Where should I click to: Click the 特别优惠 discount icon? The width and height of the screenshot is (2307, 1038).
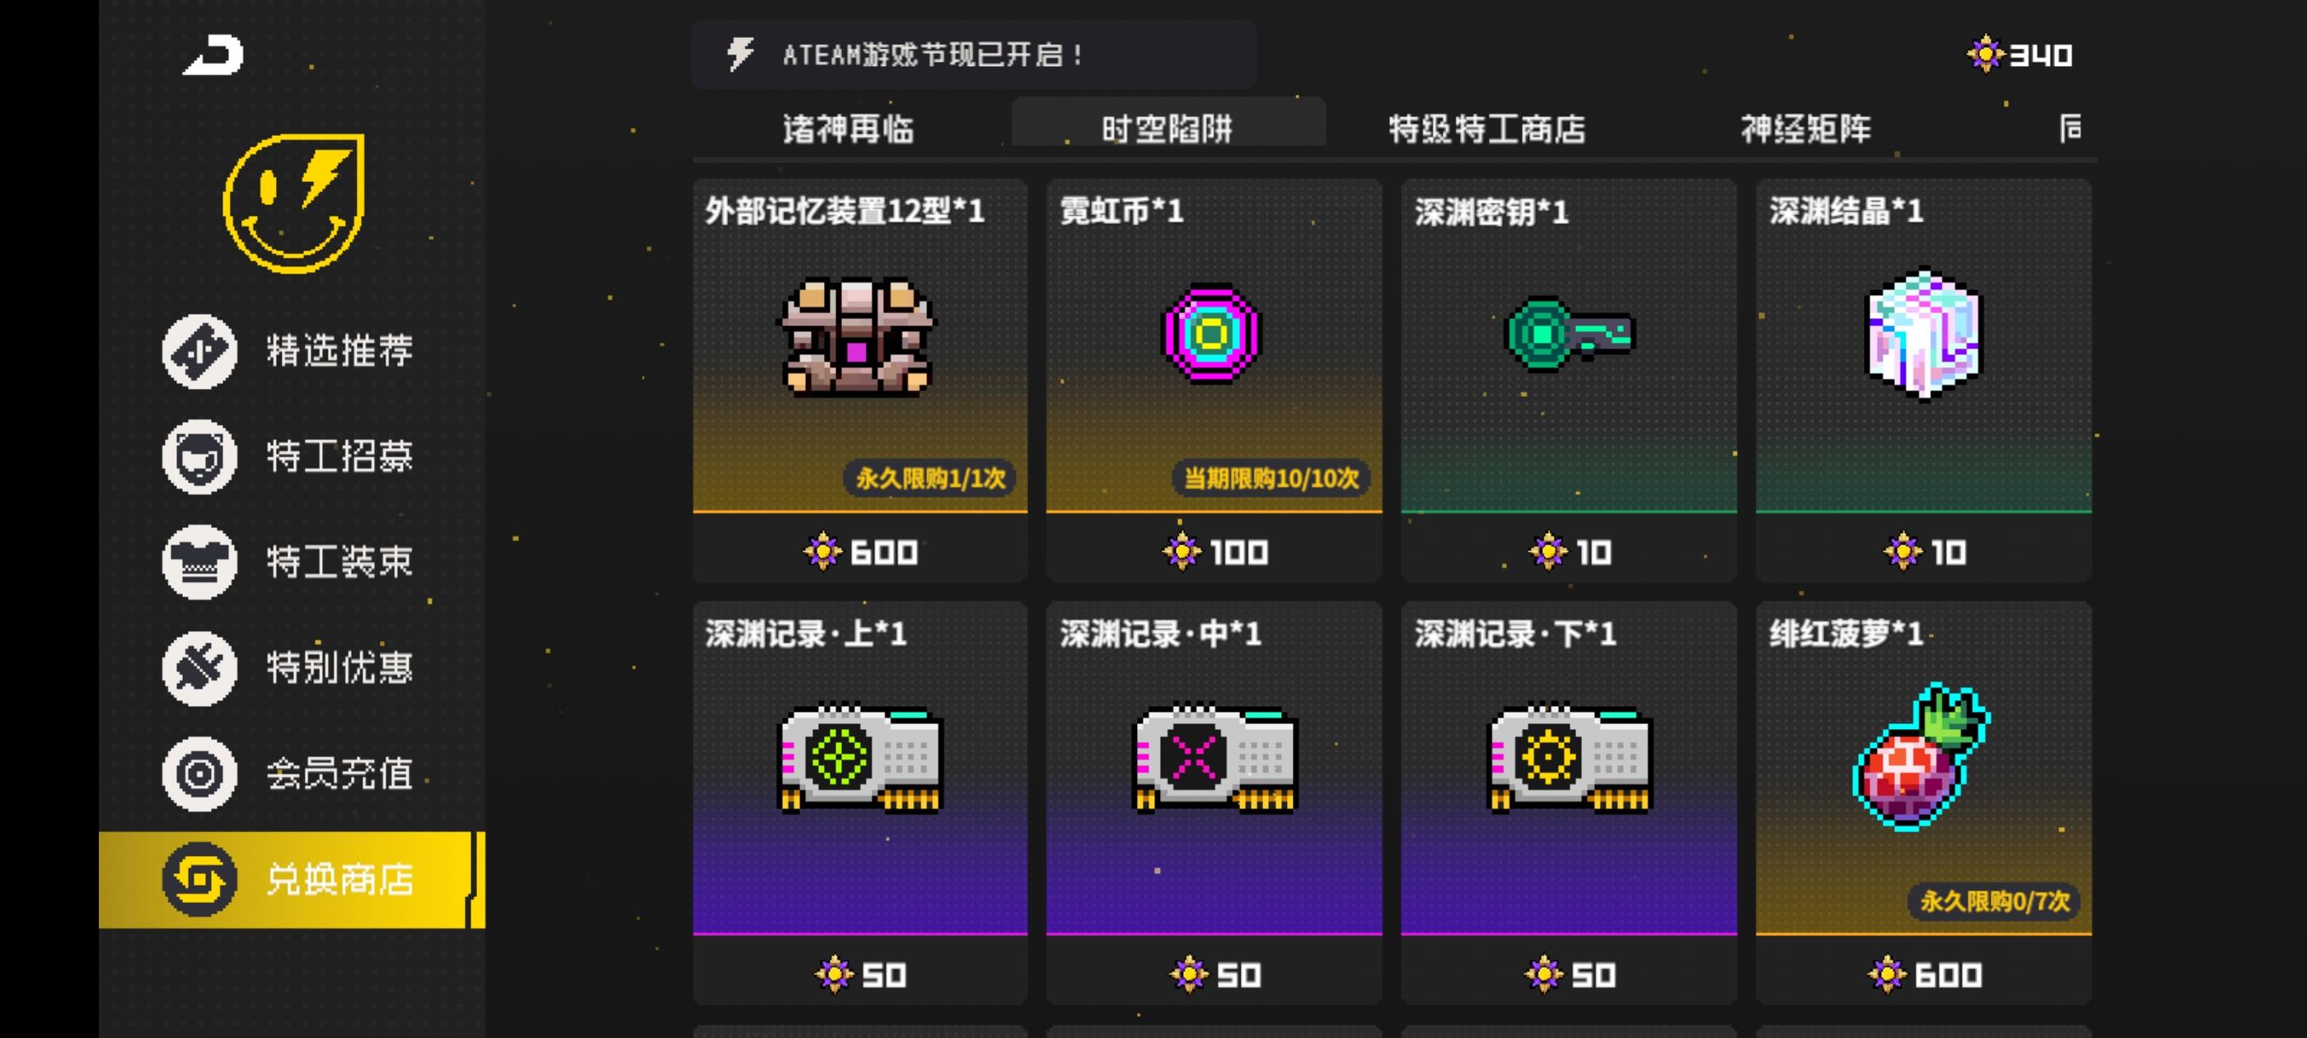pos(199,668)
